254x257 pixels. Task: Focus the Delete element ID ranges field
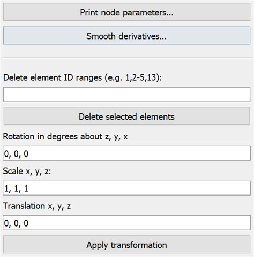(x=126, y=95)
